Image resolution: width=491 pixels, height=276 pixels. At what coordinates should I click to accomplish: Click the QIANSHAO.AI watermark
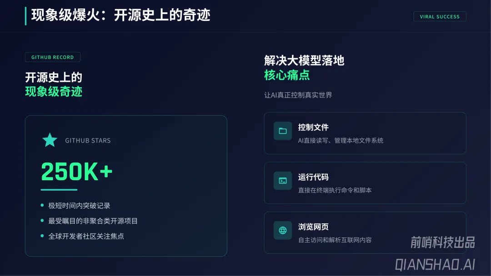pyautogui.click(x=435, y=264)
